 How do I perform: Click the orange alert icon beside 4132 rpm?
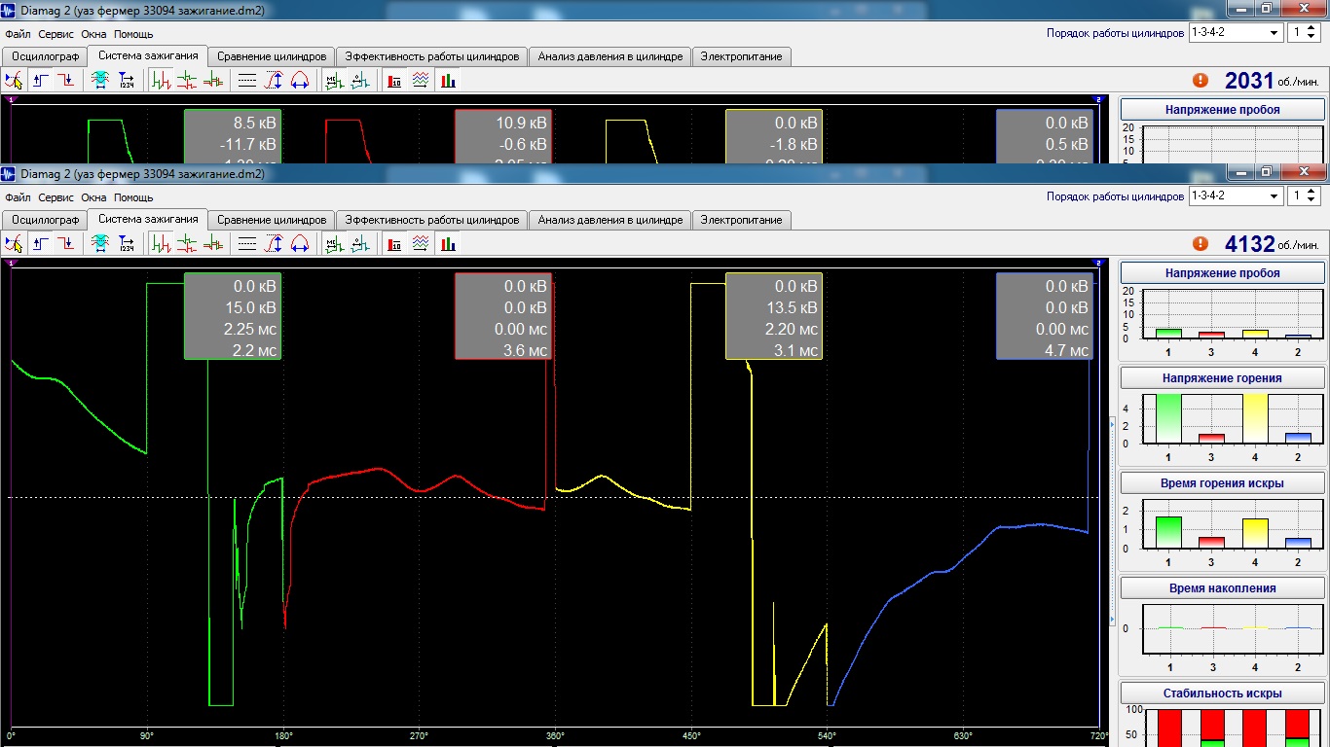[x=1201, y=244]
